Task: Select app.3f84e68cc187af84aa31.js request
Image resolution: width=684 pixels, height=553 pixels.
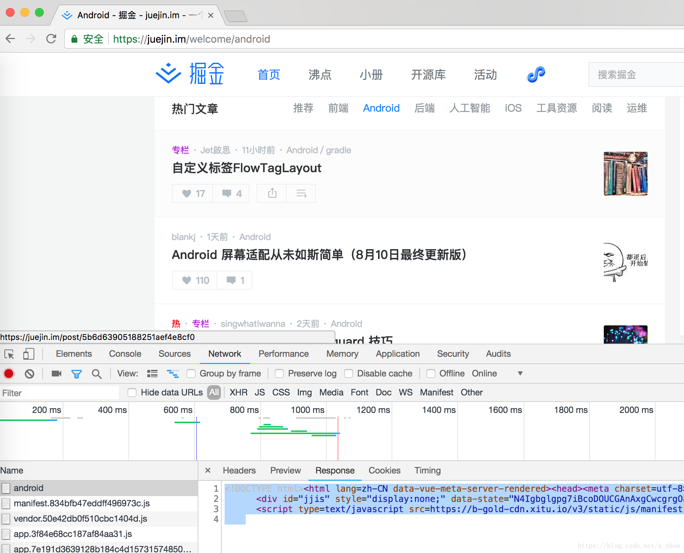Action: (x=99, y=534)
